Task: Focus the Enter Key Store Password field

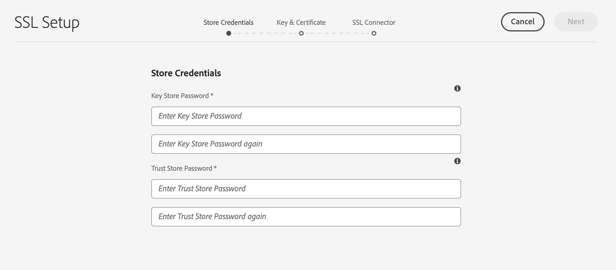Action: pos(306,116)
